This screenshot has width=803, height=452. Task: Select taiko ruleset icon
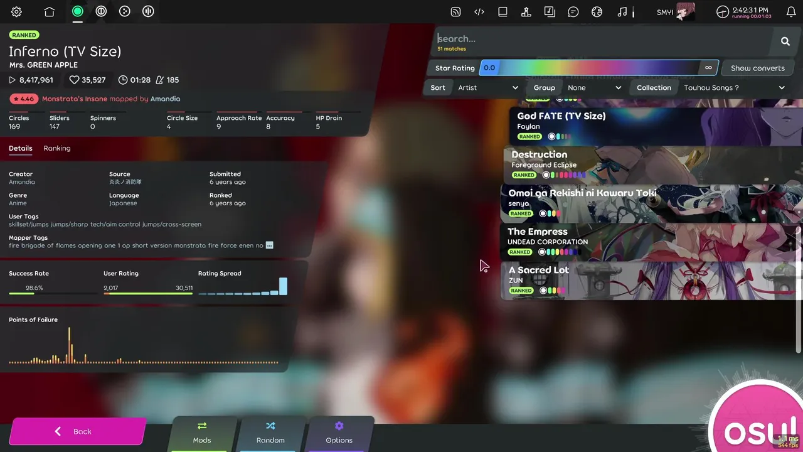(x=101, y=11)
